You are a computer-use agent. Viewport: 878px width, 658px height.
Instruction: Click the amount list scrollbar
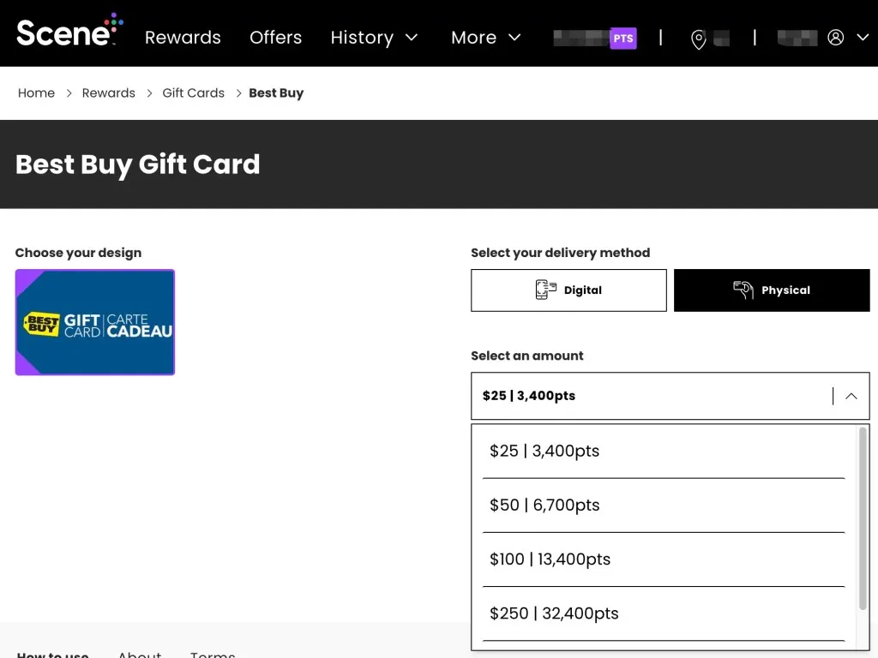click(x=863, y=518)
